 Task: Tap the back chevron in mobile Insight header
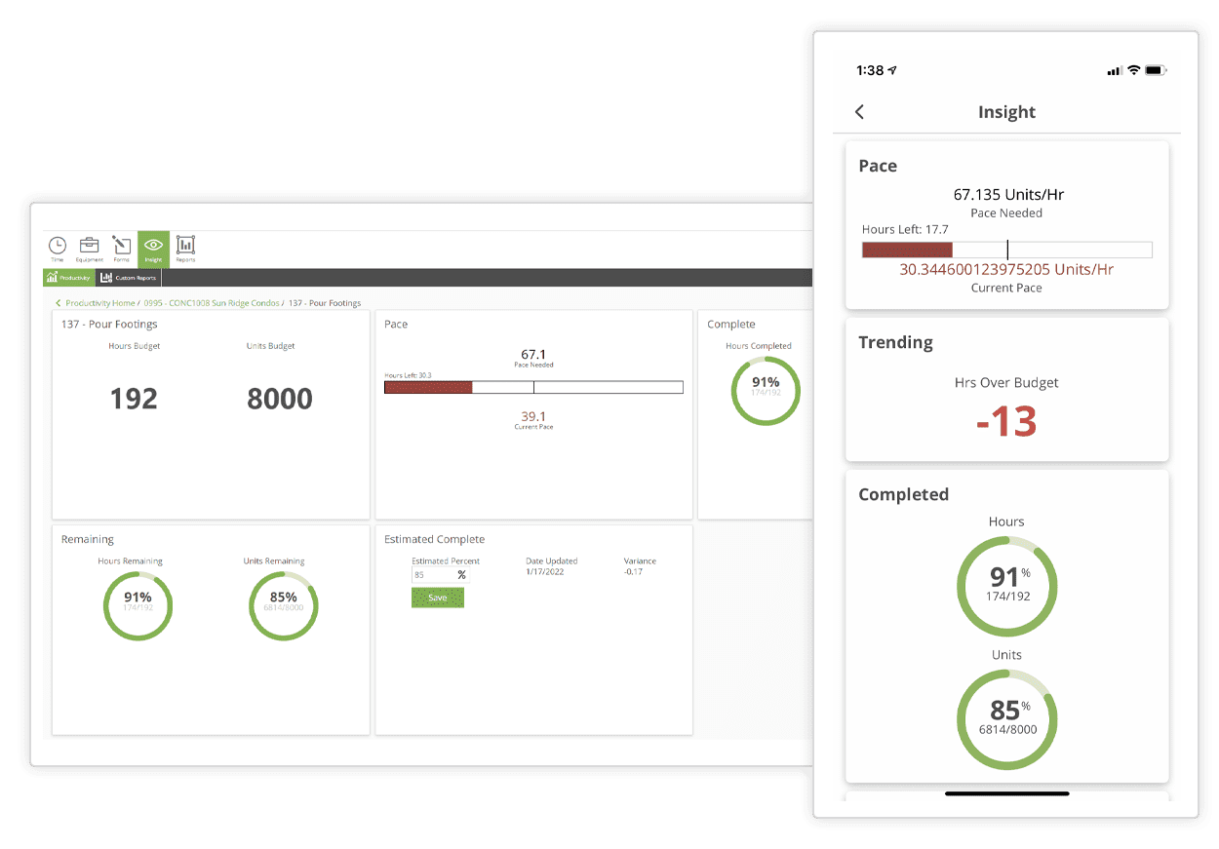click(859, 112)
